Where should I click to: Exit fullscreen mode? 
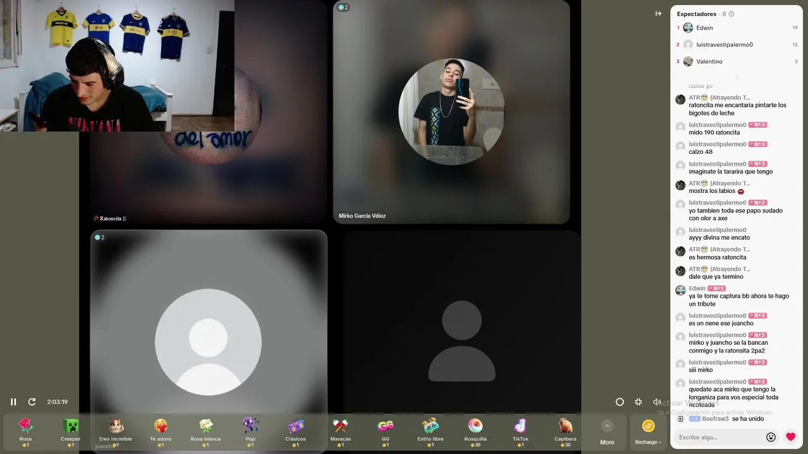coord(638,402)
